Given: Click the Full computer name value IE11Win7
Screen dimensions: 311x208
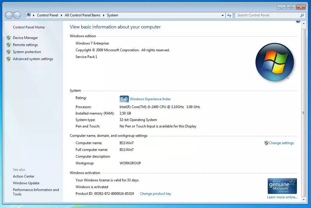Looking at the screenshot, I should (127, 150).
